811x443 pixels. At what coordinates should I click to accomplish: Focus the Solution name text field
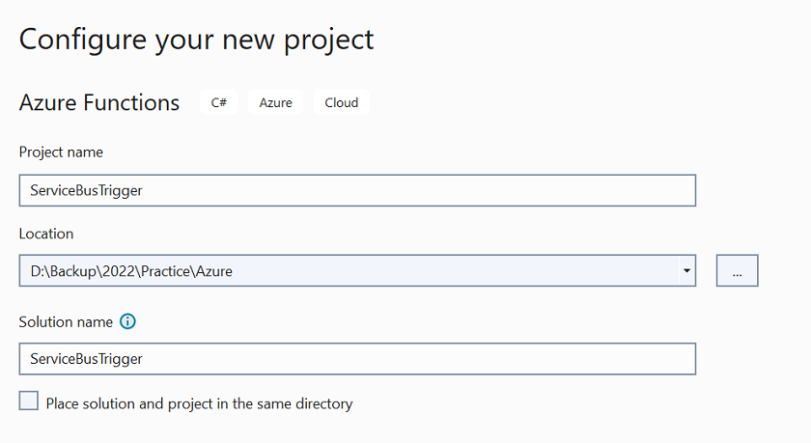pyautogui.click(x=357, y=359)
